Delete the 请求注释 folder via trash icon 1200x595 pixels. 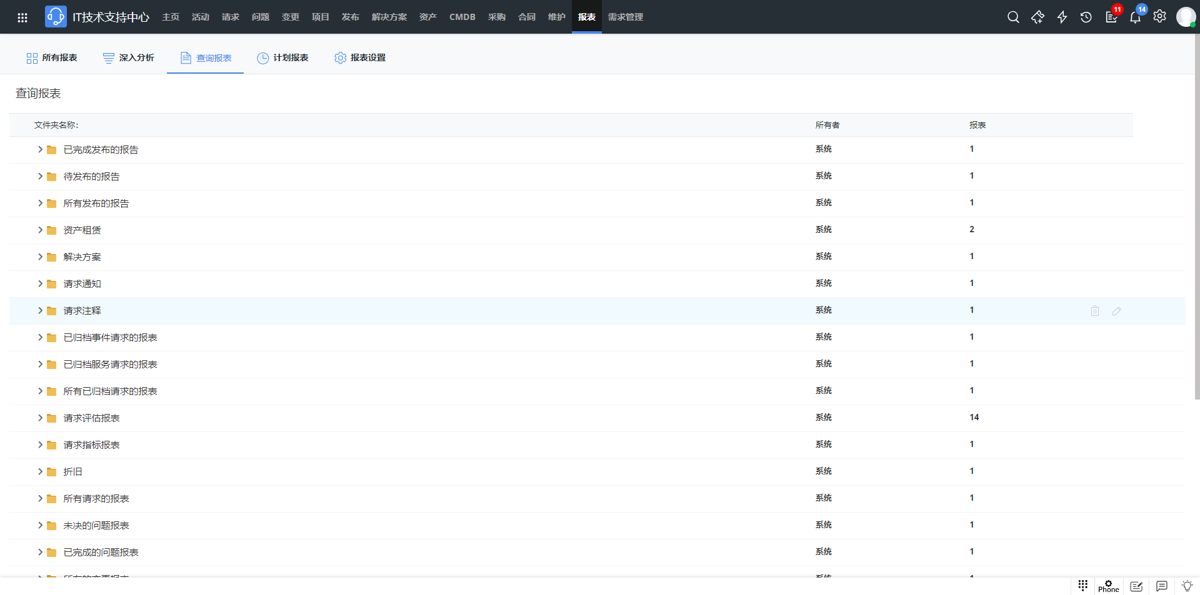[1095, 311]
